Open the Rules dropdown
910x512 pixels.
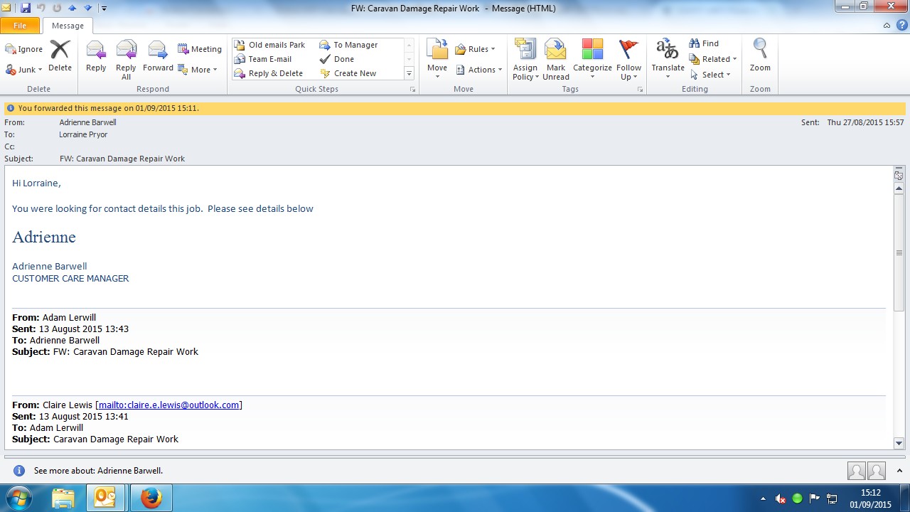[476, 49]
